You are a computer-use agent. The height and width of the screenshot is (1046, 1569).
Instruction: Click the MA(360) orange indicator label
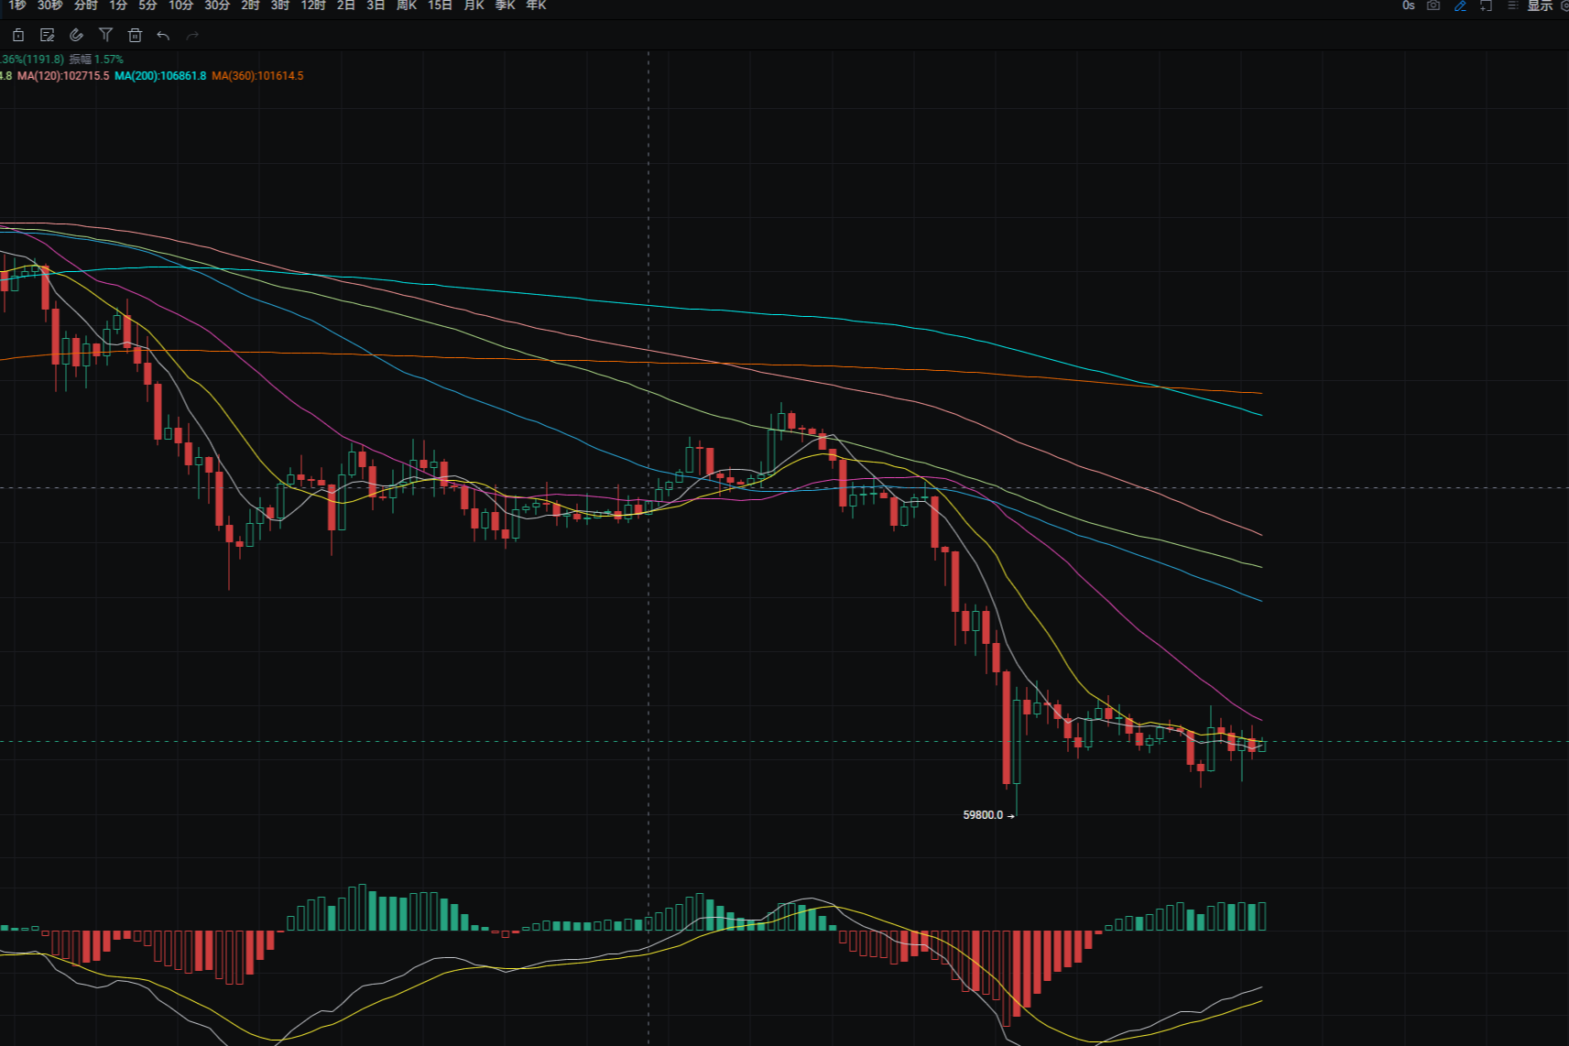tap(257, 76)
